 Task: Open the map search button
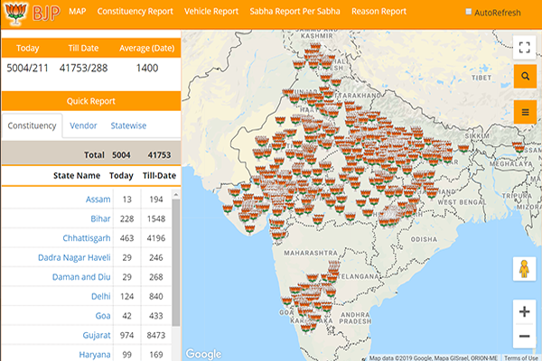pyautogui.click(x=525, y=77)
